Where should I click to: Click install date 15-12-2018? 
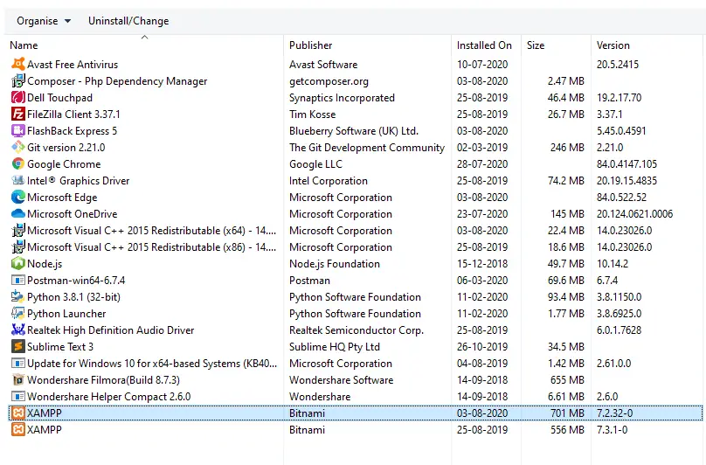(x=482, y=264)
